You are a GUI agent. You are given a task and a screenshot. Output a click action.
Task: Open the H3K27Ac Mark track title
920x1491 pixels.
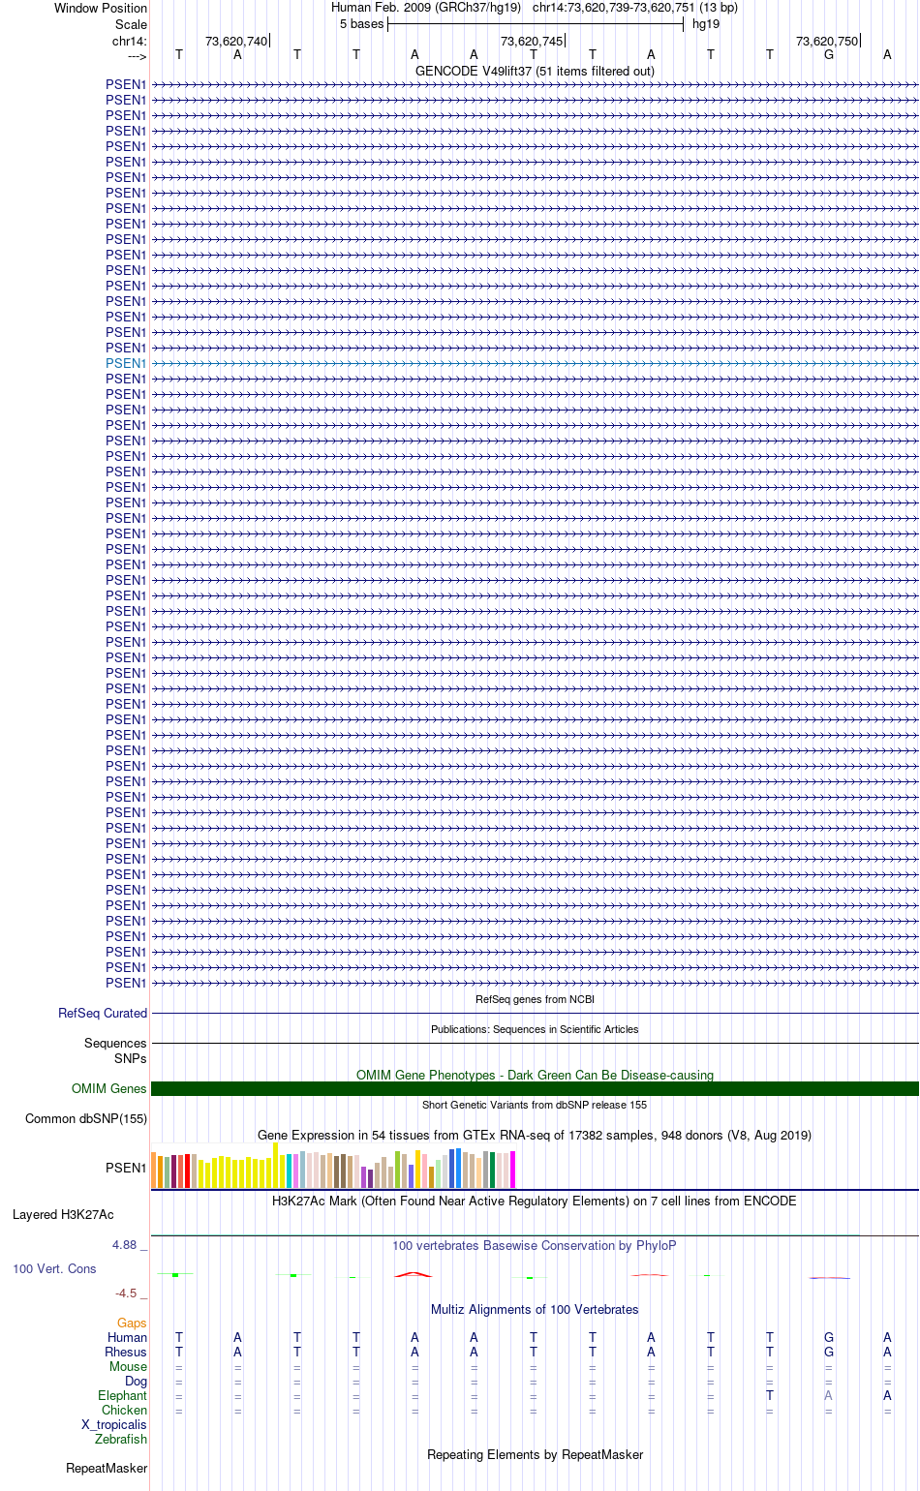click(x=535, y=1201)
